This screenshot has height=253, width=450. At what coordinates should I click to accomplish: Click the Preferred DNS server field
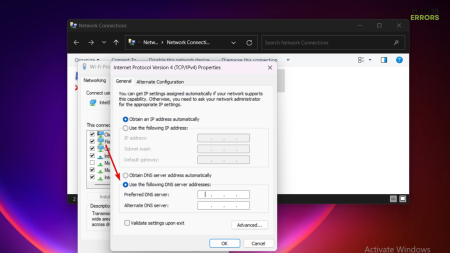pyautogui.click(x=223, y=194)
